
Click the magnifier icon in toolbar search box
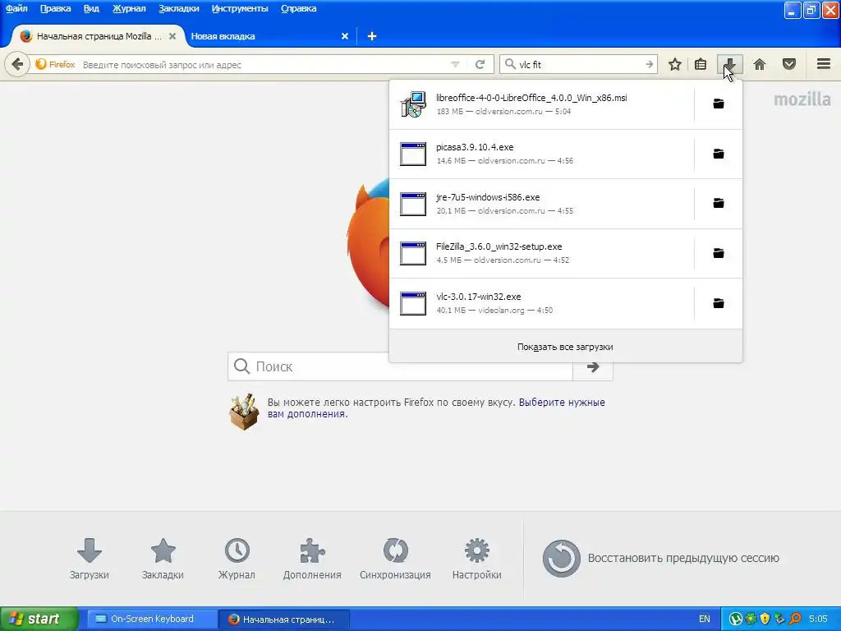click(510, 64)
